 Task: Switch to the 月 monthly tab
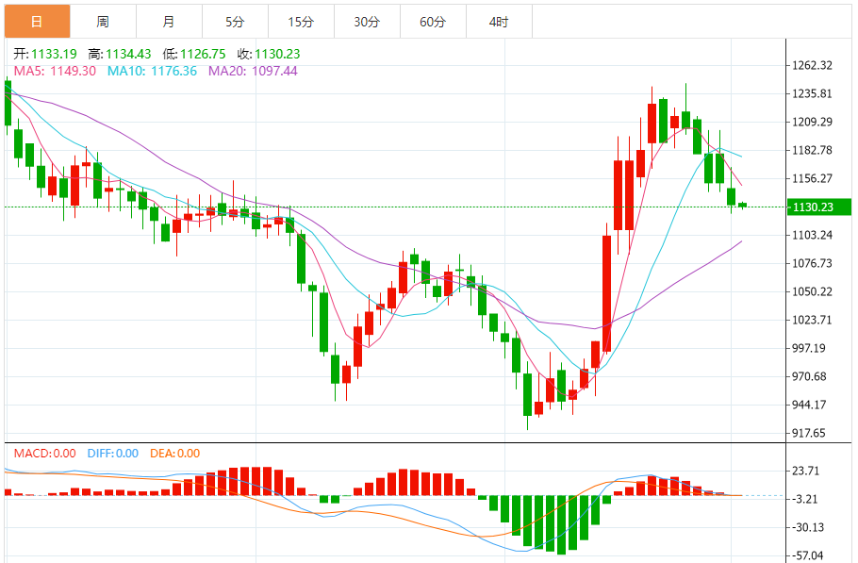[169, 22]
